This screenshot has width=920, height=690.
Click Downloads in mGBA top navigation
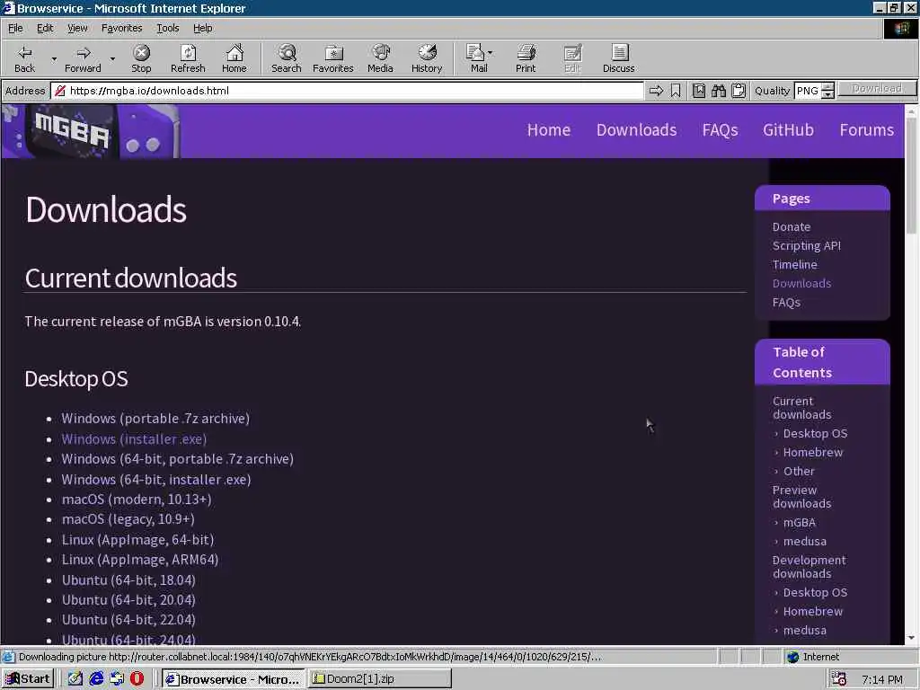pyautogui.click(x=637, y=129)
